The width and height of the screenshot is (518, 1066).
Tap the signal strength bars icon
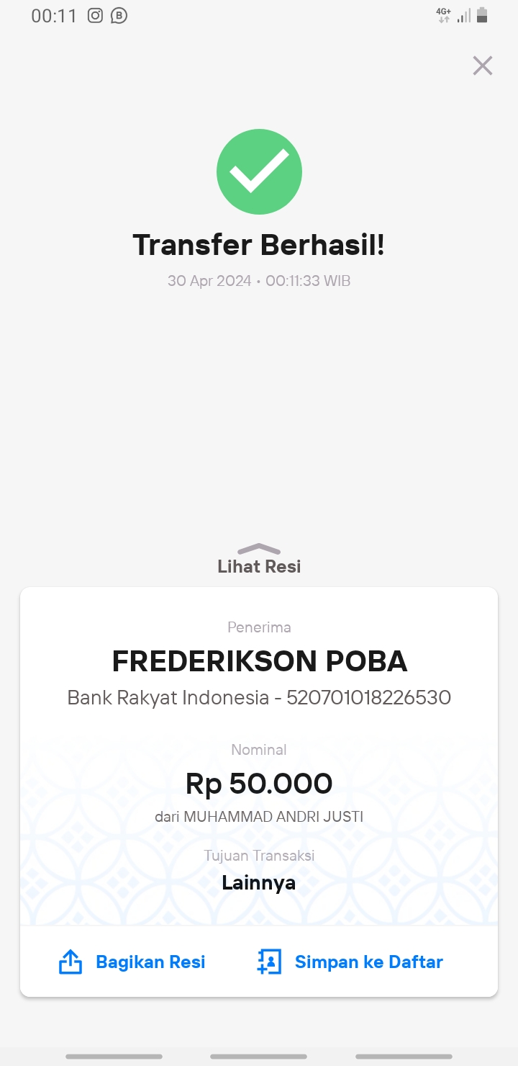(464, 16)
